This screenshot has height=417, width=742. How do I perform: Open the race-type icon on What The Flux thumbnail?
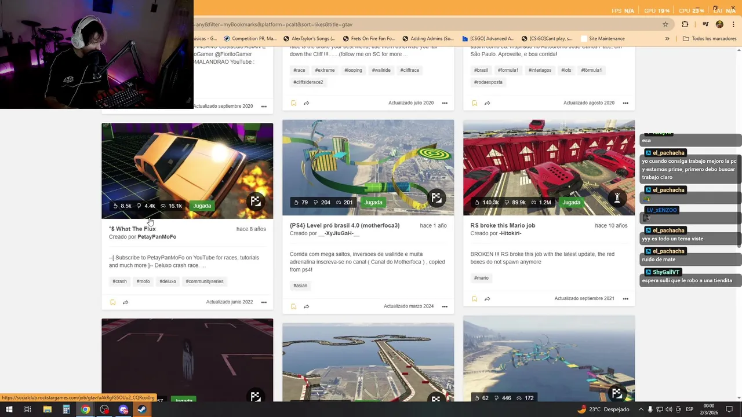(256, 202)
